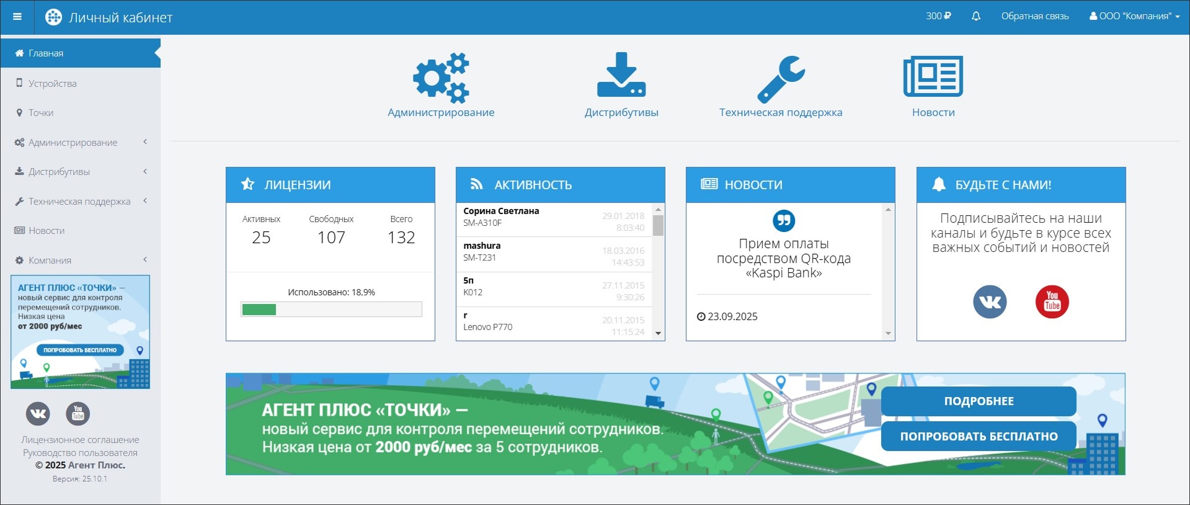
Task: Click the large Новости newspaper icon
Action: point(933,76)
